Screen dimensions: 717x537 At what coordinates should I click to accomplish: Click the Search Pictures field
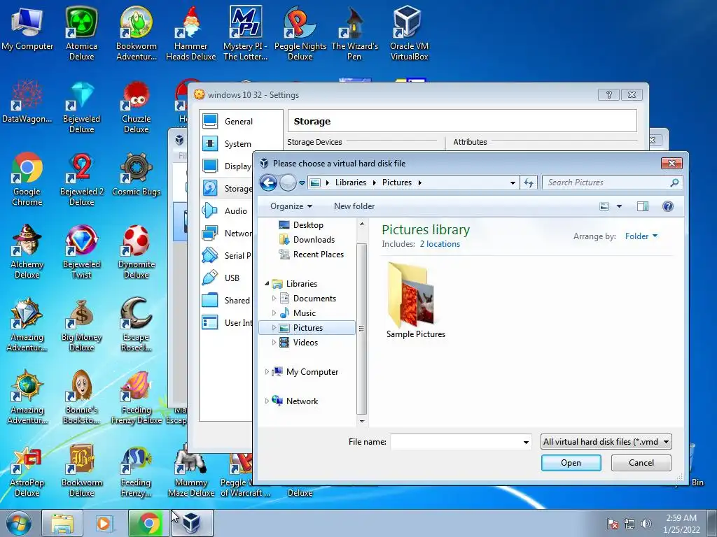coord(612,182)
